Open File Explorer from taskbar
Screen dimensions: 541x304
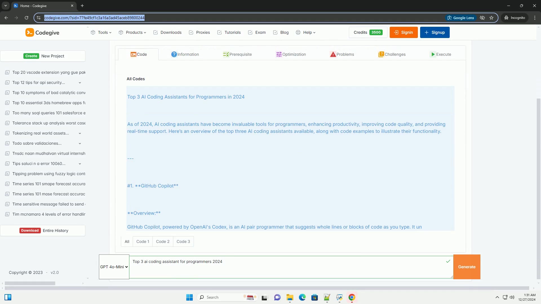(x=290, y=297)
